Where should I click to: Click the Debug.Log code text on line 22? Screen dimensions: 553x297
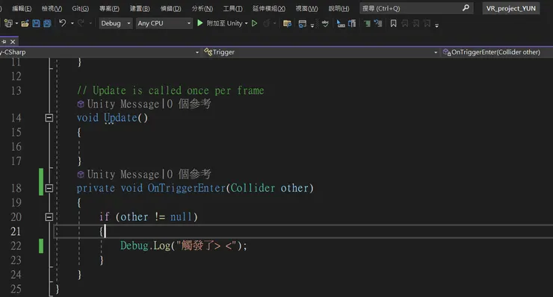184,246
